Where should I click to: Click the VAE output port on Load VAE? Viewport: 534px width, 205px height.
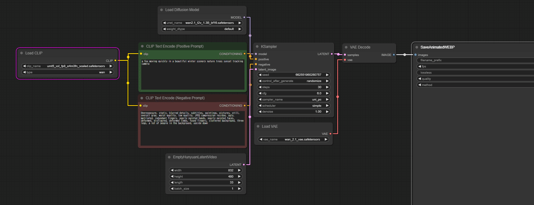[x=331, y=134]
